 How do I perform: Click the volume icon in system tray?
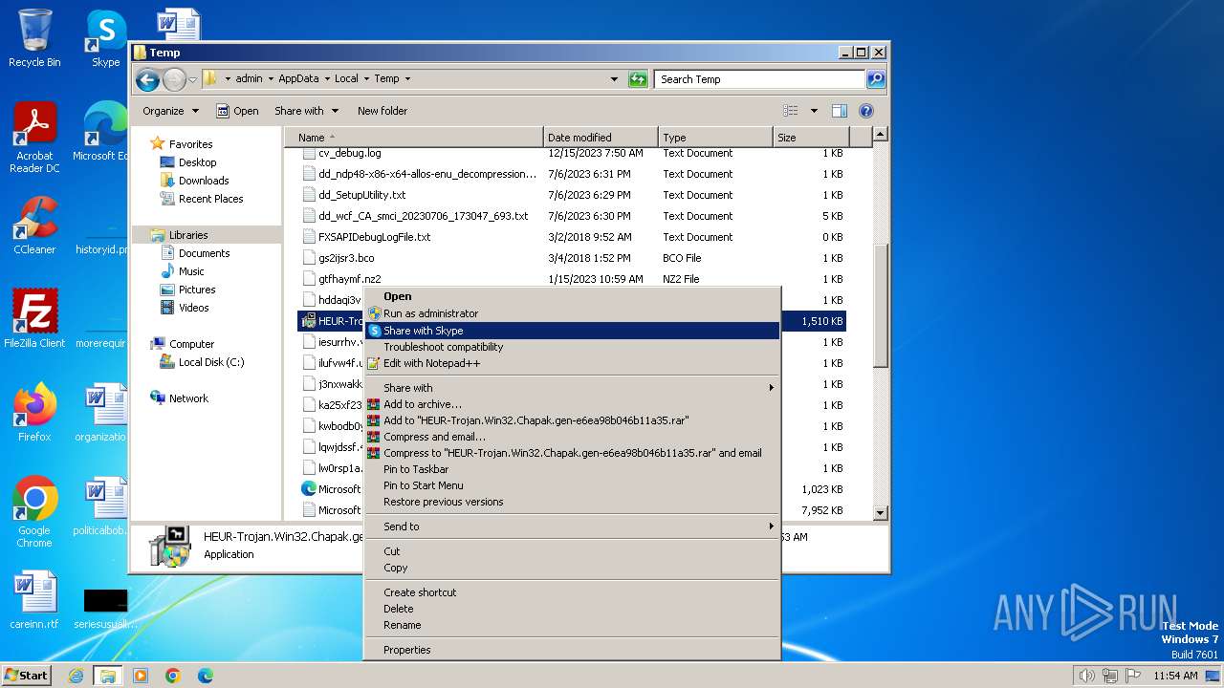click(1086, 676)
